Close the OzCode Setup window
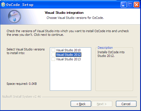The image size is (141, 111). [136, 5]
